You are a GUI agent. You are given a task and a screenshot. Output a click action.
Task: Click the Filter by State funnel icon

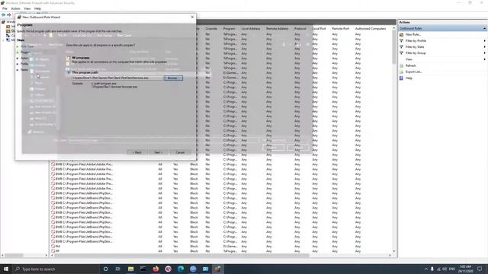coord(402,47)
